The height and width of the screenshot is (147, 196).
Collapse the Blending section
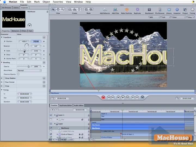pos(2,62)
